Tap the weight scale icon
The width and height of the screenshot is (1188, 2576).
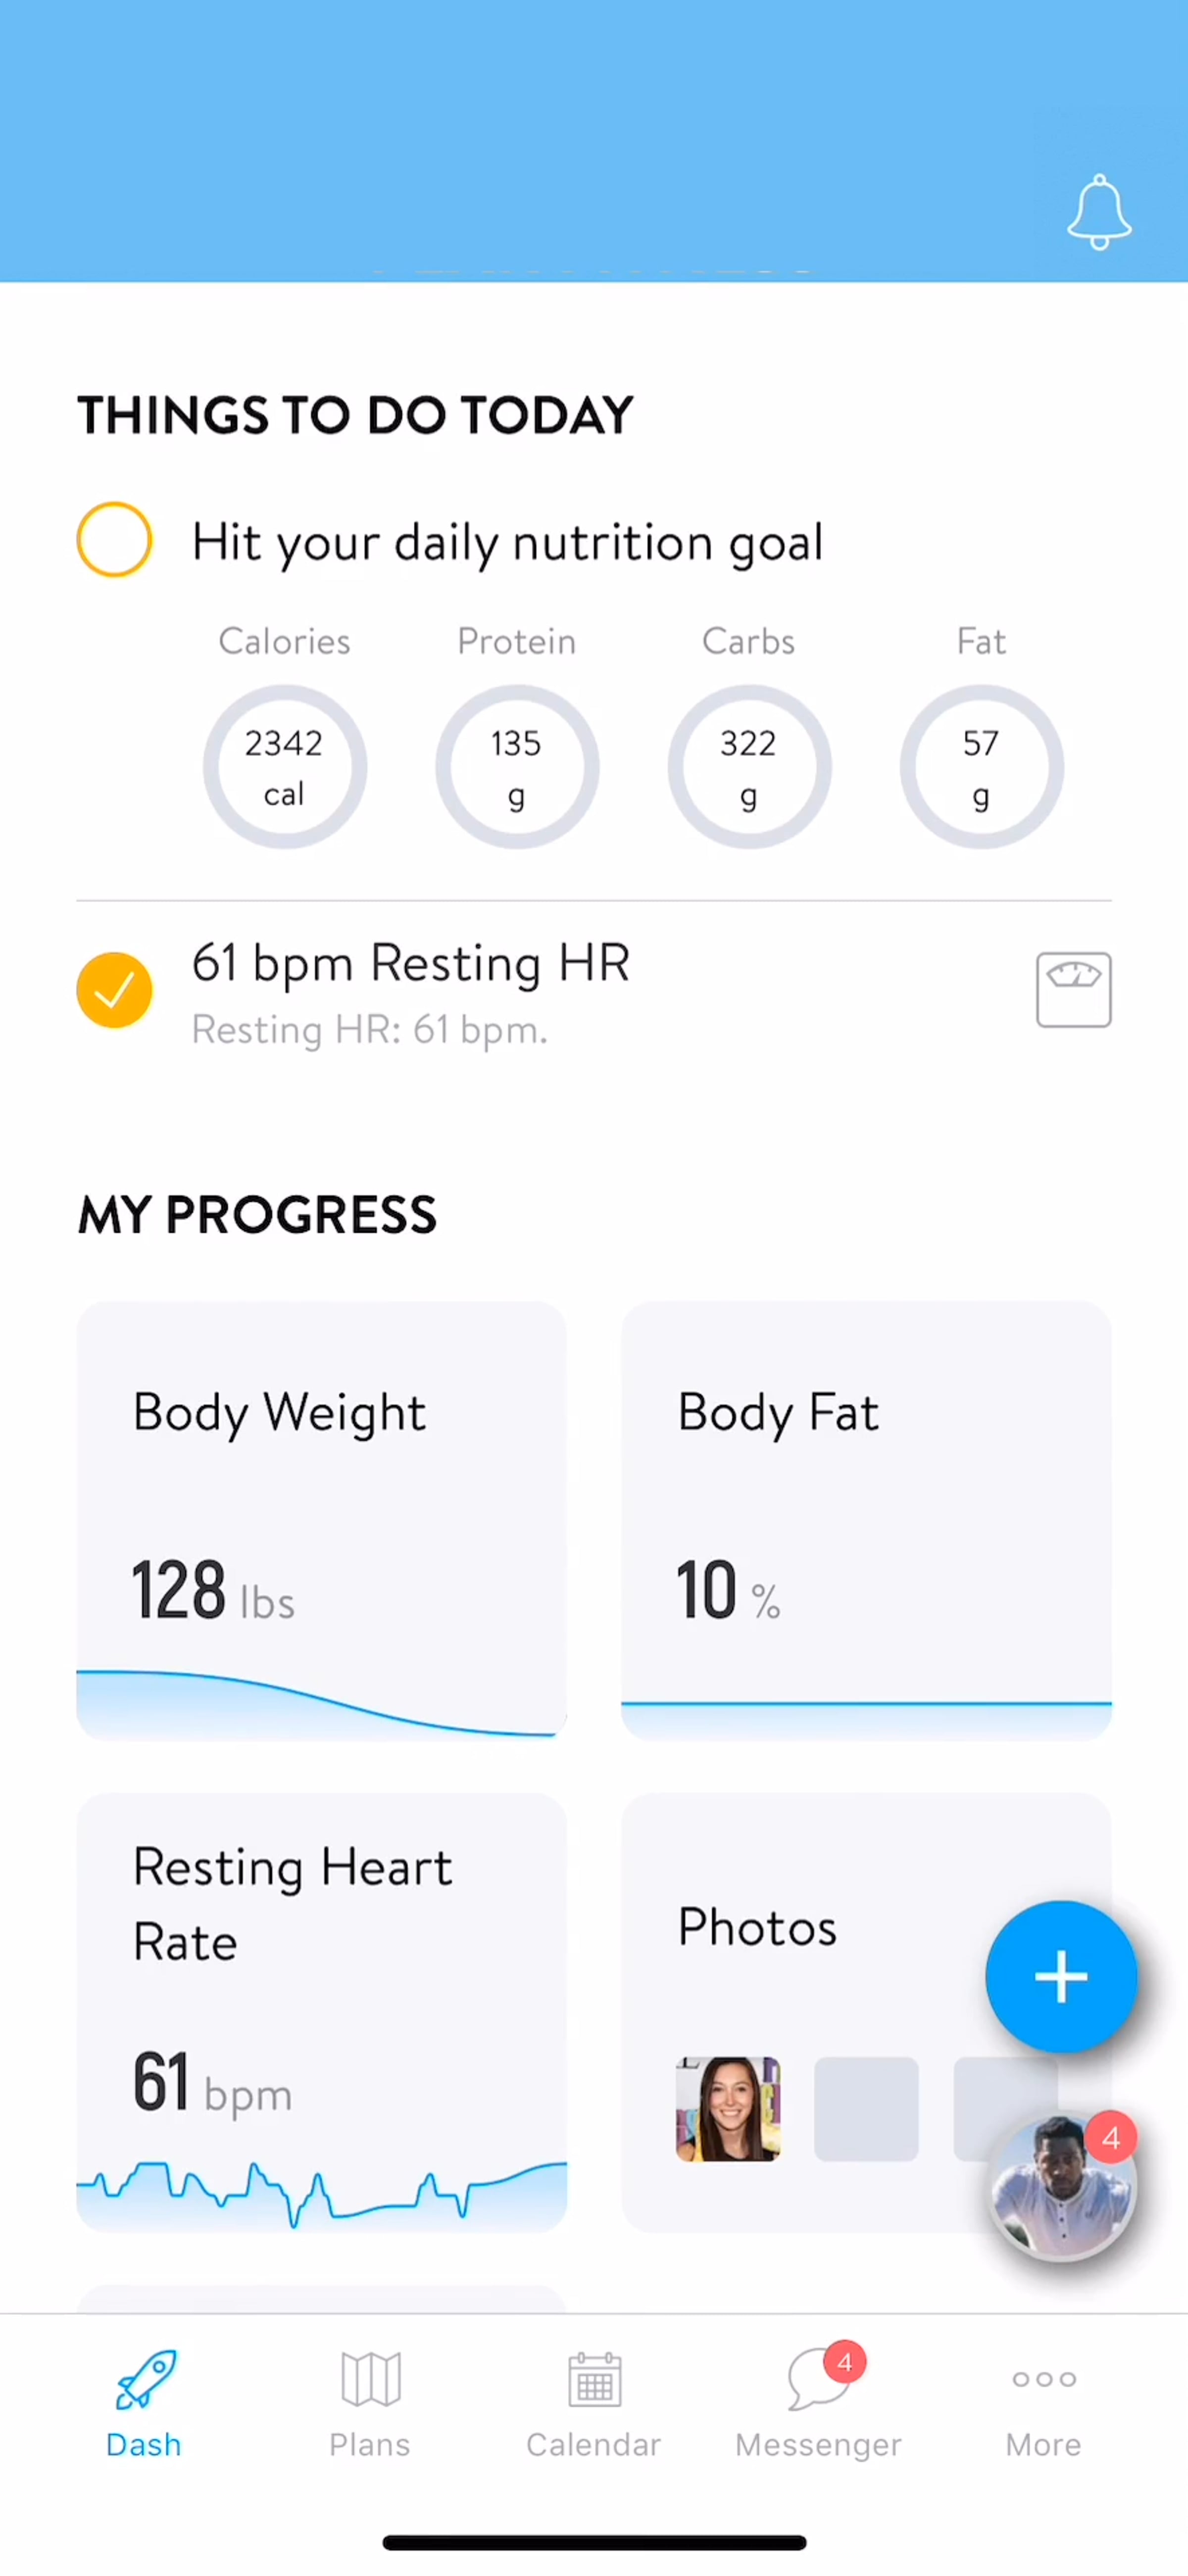(1073, 989)
